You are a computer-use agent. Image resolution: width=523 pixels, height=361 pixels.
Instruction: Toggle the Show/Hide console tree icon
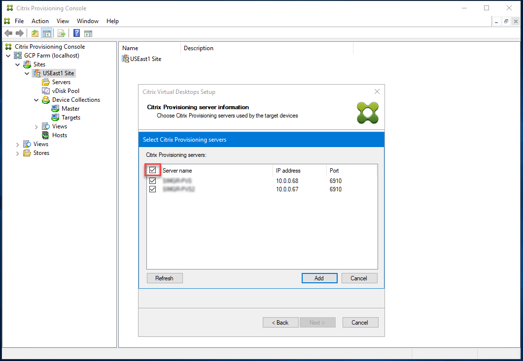(46, 33)
